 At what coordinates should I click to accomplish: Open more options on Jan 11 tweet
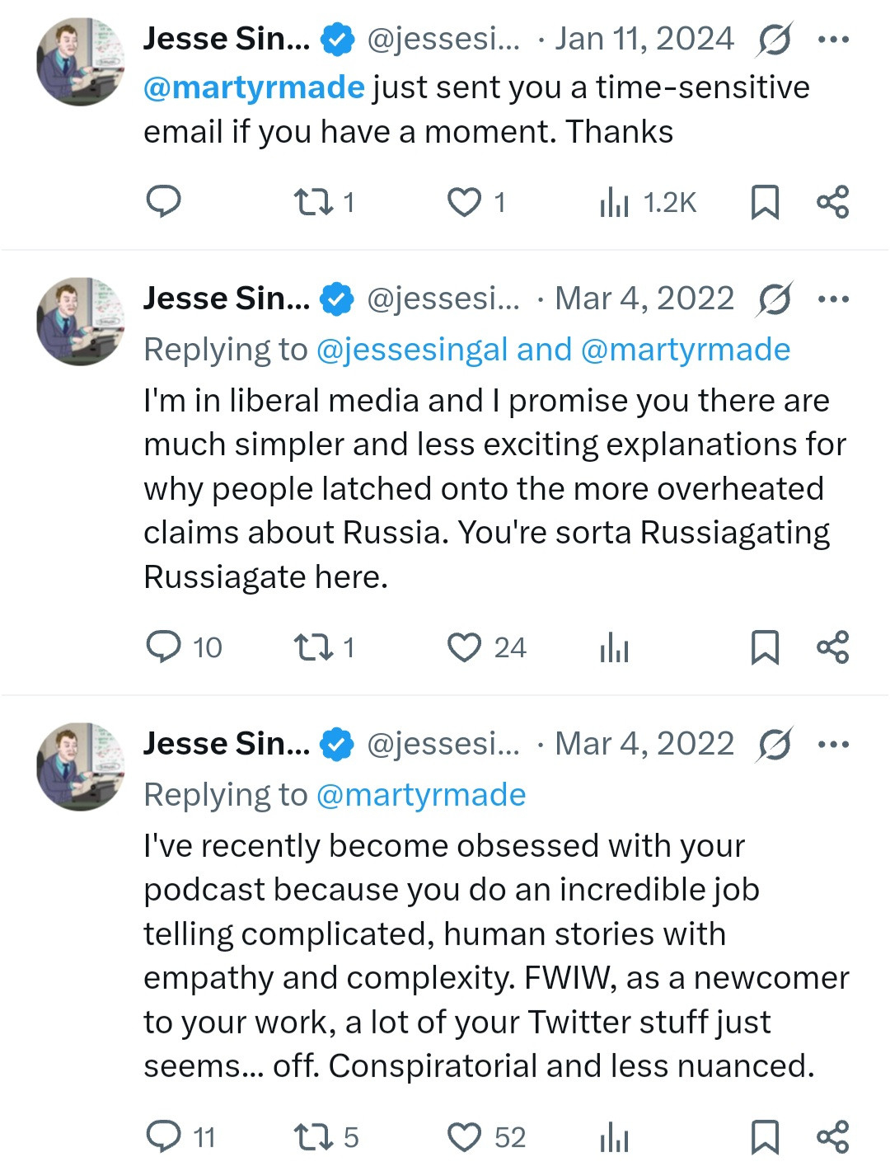[x=833, y=39]
